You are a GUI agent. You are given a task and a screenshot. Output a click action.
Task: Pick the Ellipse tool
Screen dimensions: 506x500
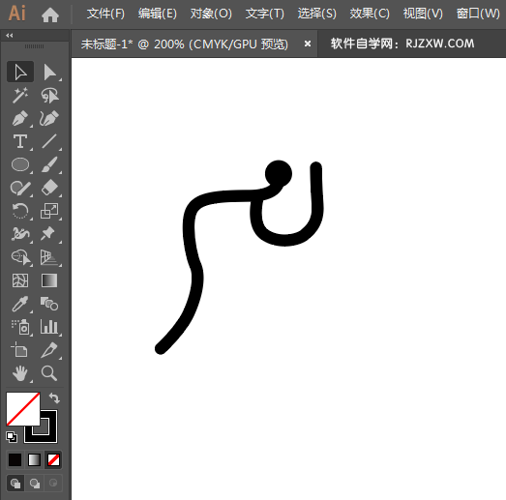coord(20,164)
